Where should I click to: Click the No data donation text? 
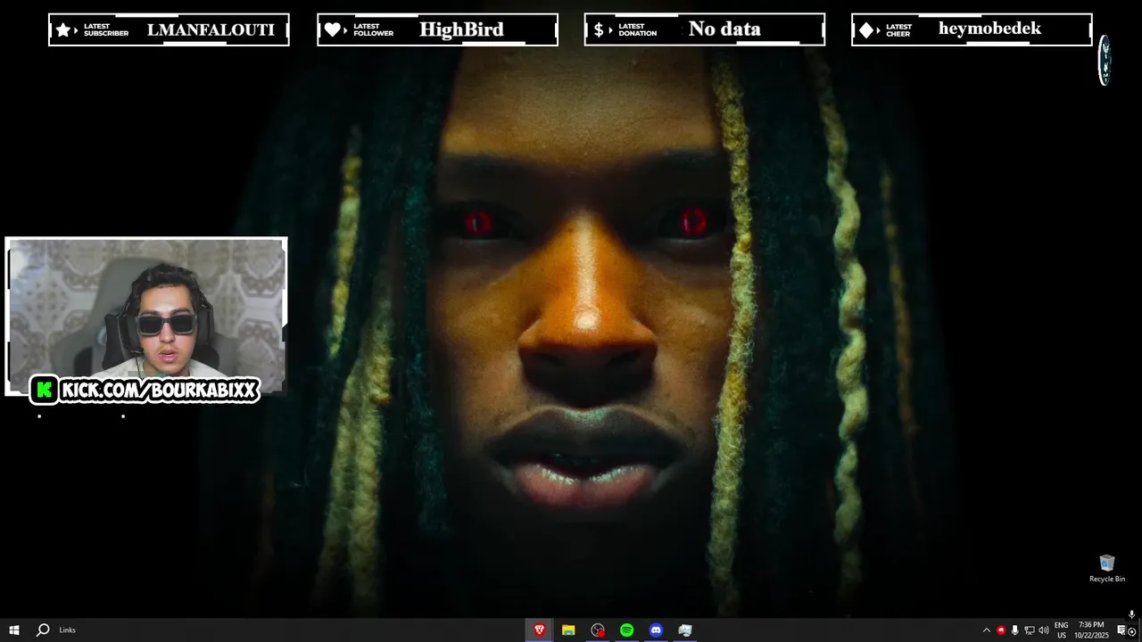click(724, 29)
